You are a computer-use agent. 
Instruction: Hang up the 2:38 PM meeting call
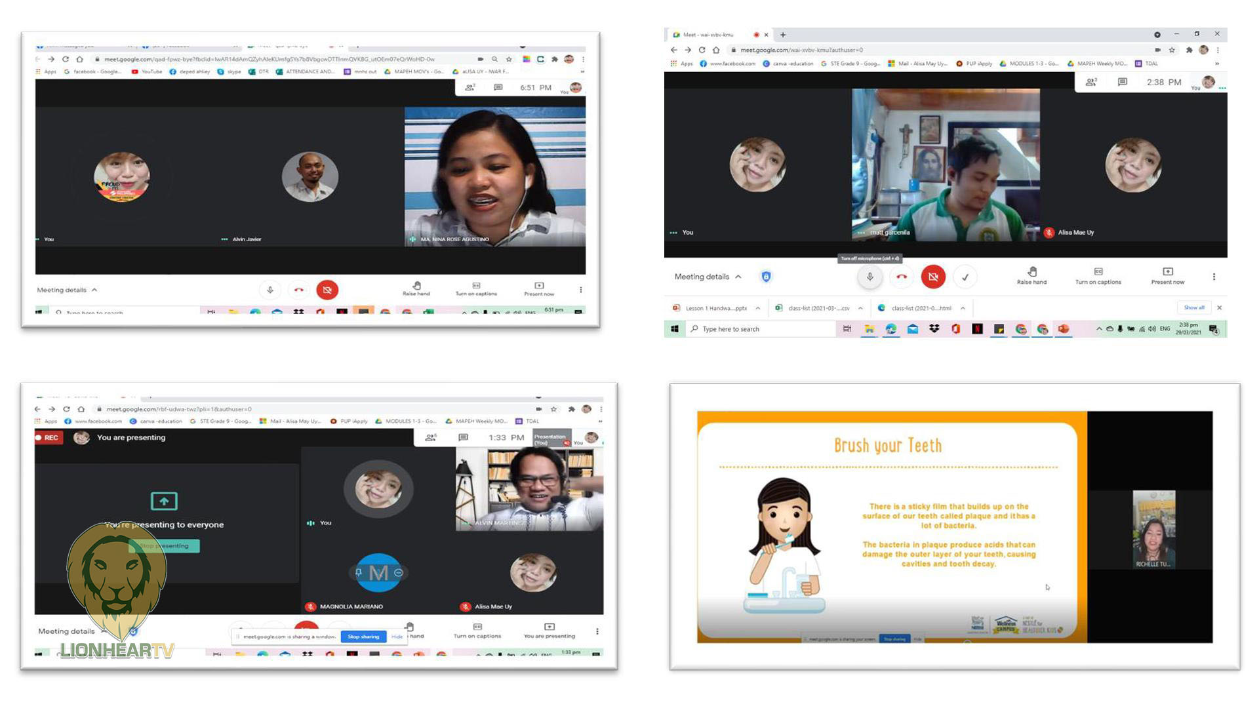[x=902, y=277]
